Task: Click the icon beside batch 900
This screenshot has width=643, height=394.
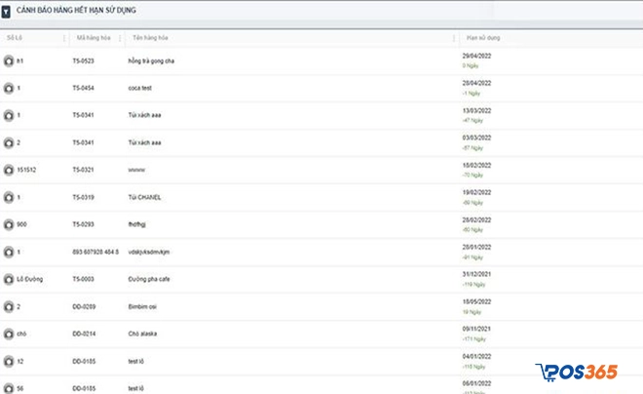Action: tap(9, 224)
